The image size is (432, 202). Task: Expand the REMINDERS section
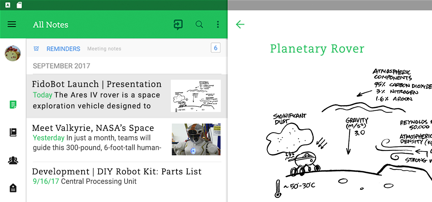click(x=63, y=49)
